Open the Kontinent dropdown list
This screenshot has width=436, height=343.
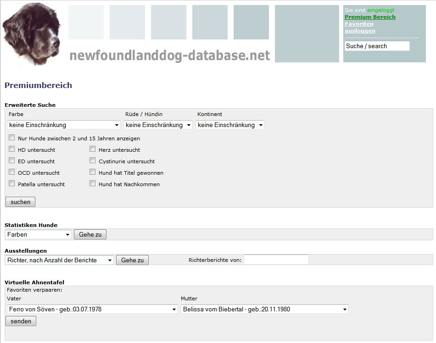pyautogui.click(x=230, y=125)
